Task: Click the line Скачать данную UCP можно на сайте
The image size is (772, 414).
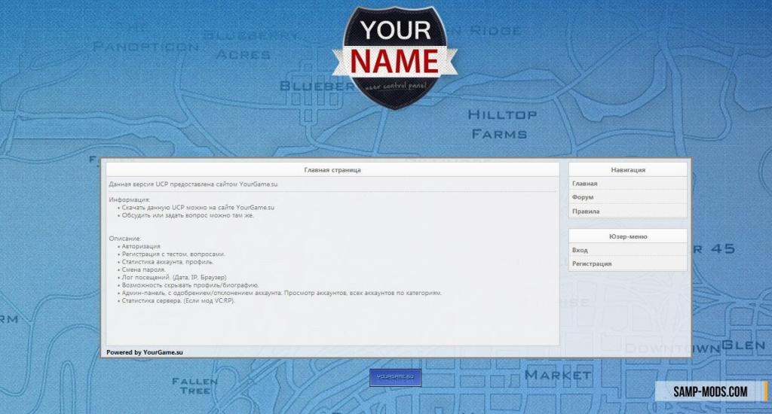Action: [x=198, y=208]
